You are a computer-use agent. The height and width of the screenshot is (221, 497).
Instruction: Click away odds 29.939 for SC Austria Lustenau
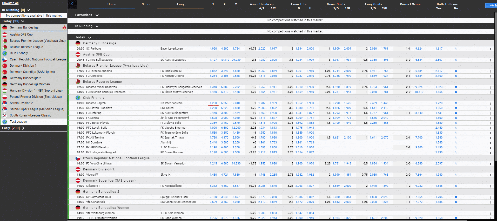(x=236, y=60)
